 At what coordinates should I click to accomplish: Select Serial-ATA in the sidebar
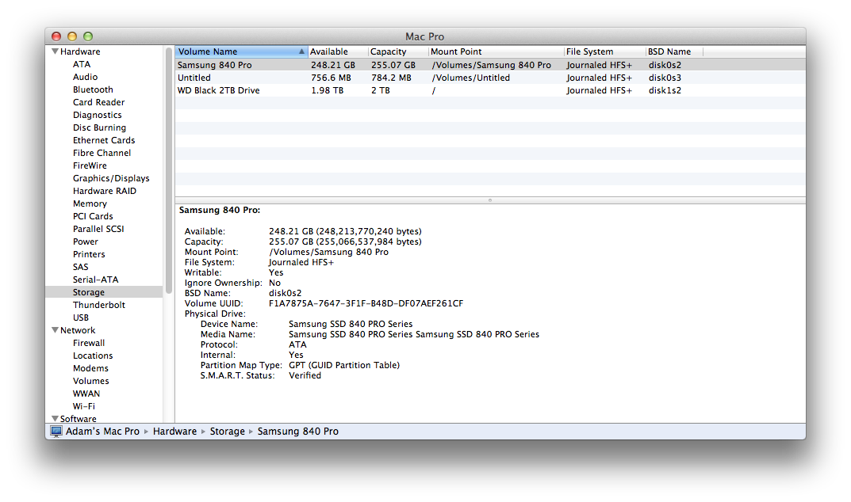[x=95, y=280]
